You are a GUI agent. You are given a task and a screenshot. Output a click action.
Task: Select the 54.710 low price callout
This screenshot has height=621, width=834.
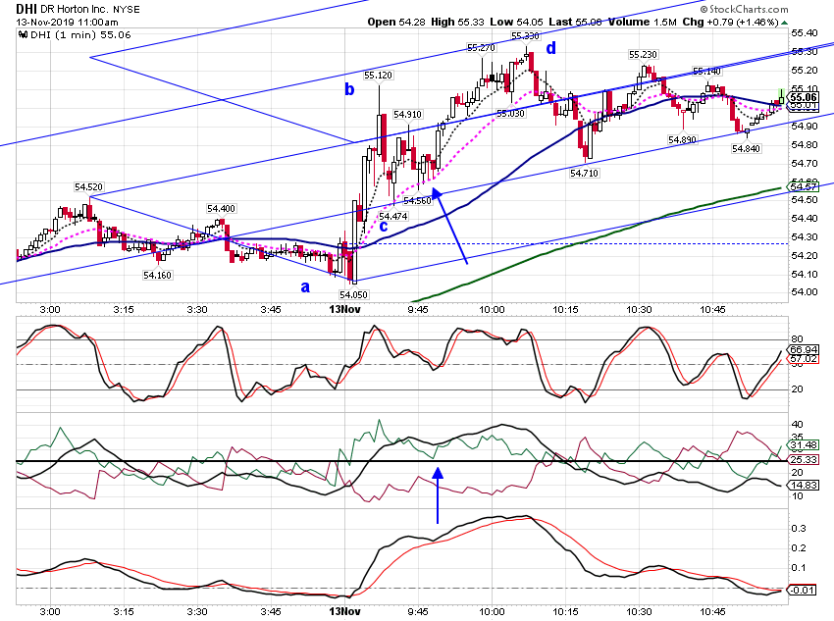tap(584, 173)
